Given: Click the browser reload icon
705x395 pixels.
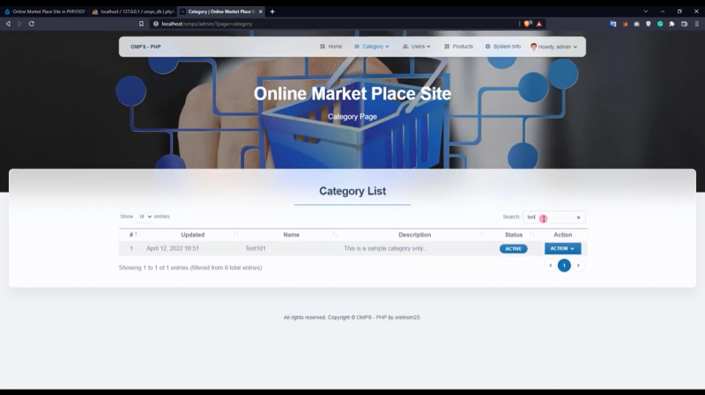Looking at the screenshot, I should pos(32,24).
